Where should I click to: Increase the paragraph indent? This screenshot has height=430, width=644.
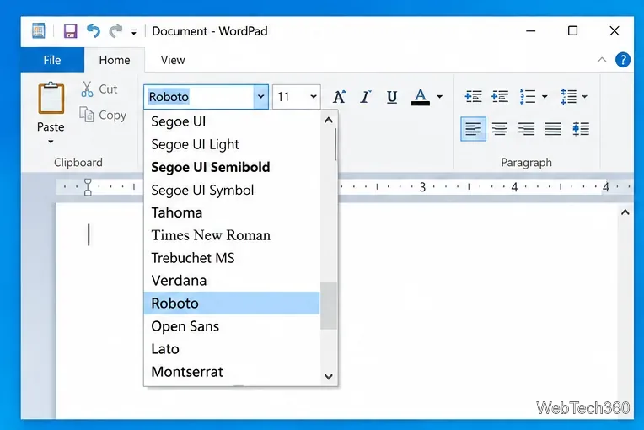pyautogui.click(x=499, y=96)
